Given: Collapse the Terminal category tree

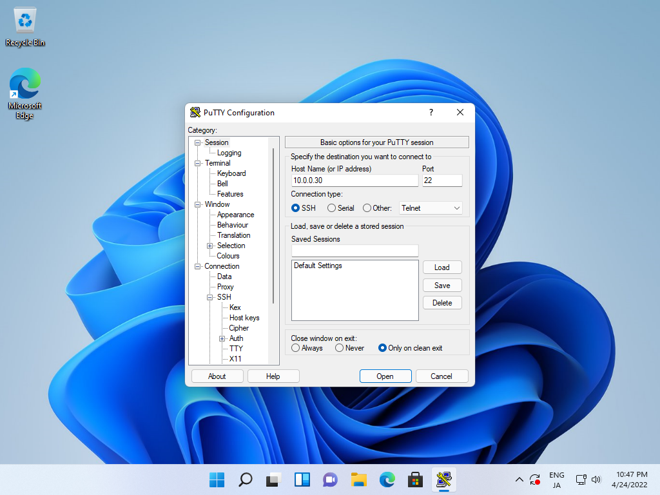Looking at the screenshot, I should [x=199, y=162].
